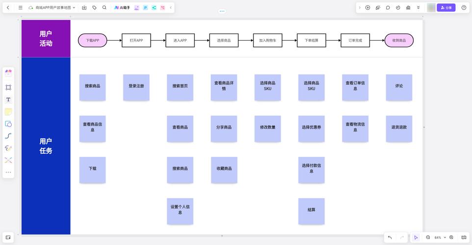Select the 打开APP flow box

136,40
